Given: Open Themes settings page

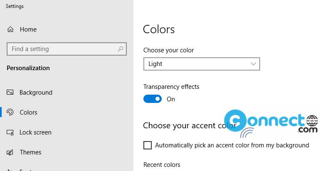Looking at the screenshot, I should point(30,152).
